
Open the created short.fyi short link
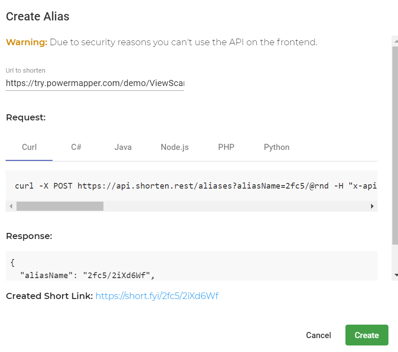tap(157, 296)
